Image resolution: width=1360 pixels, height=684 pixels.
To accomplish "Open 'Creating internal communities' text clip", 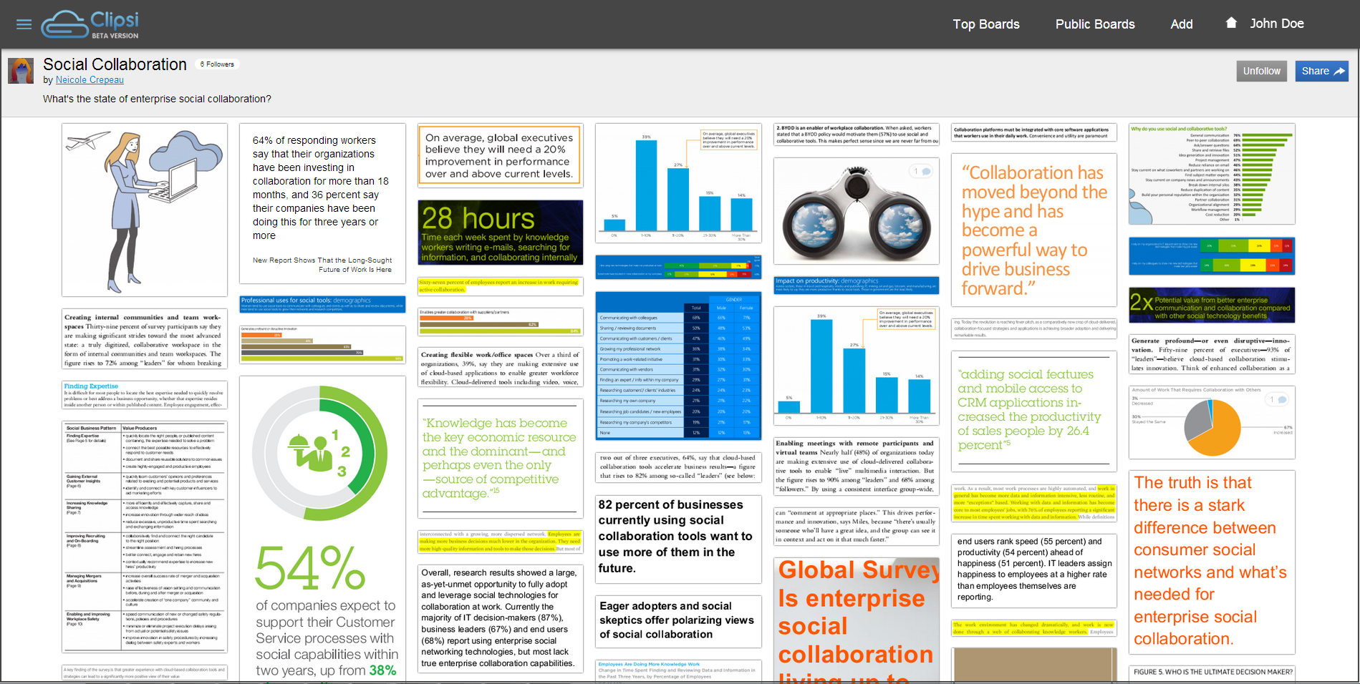I will click(145, 339).
